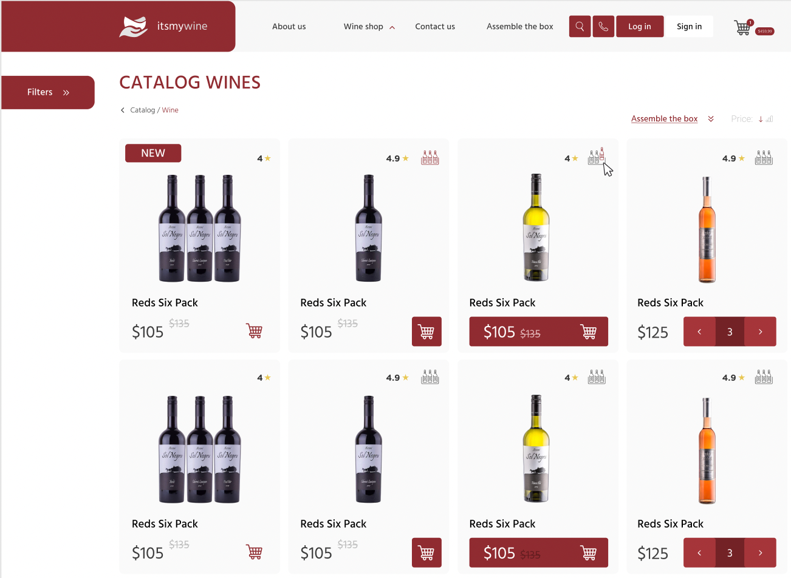
Task: Open the shopping cart in the header
Action: (742, 27)
